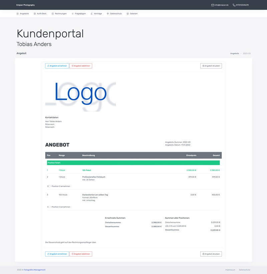Click the Galerien menu icon

coord(128,14)
